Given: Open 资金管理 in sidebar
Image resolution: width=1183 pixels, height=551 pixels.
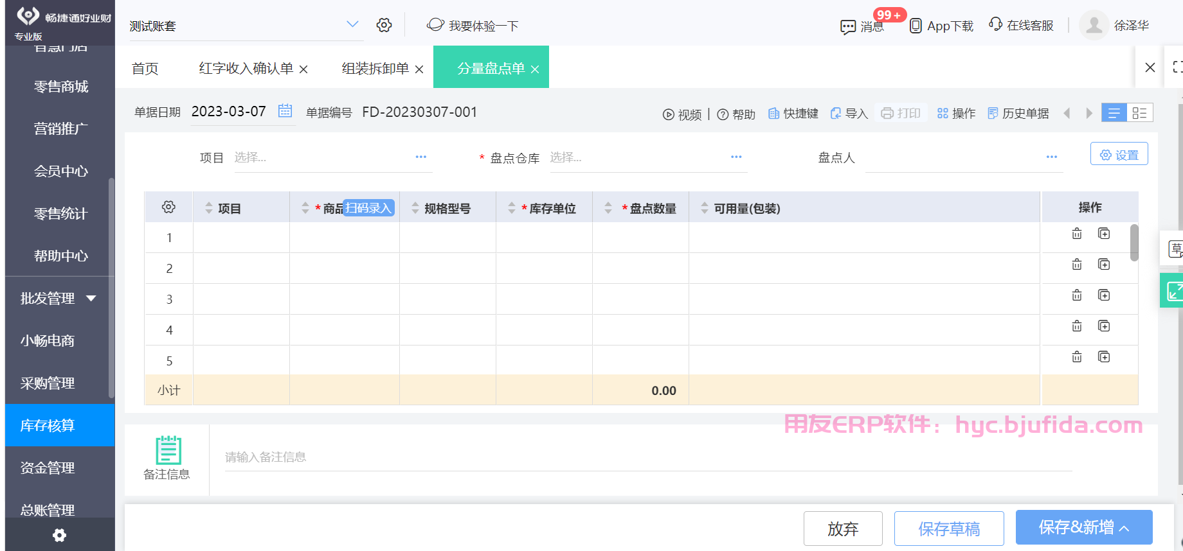Looking at the screenshot, I should (x=48, y=468).
